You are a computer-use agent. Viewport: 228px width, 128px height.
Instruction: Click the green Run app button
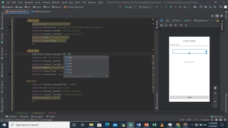point(157,7)
